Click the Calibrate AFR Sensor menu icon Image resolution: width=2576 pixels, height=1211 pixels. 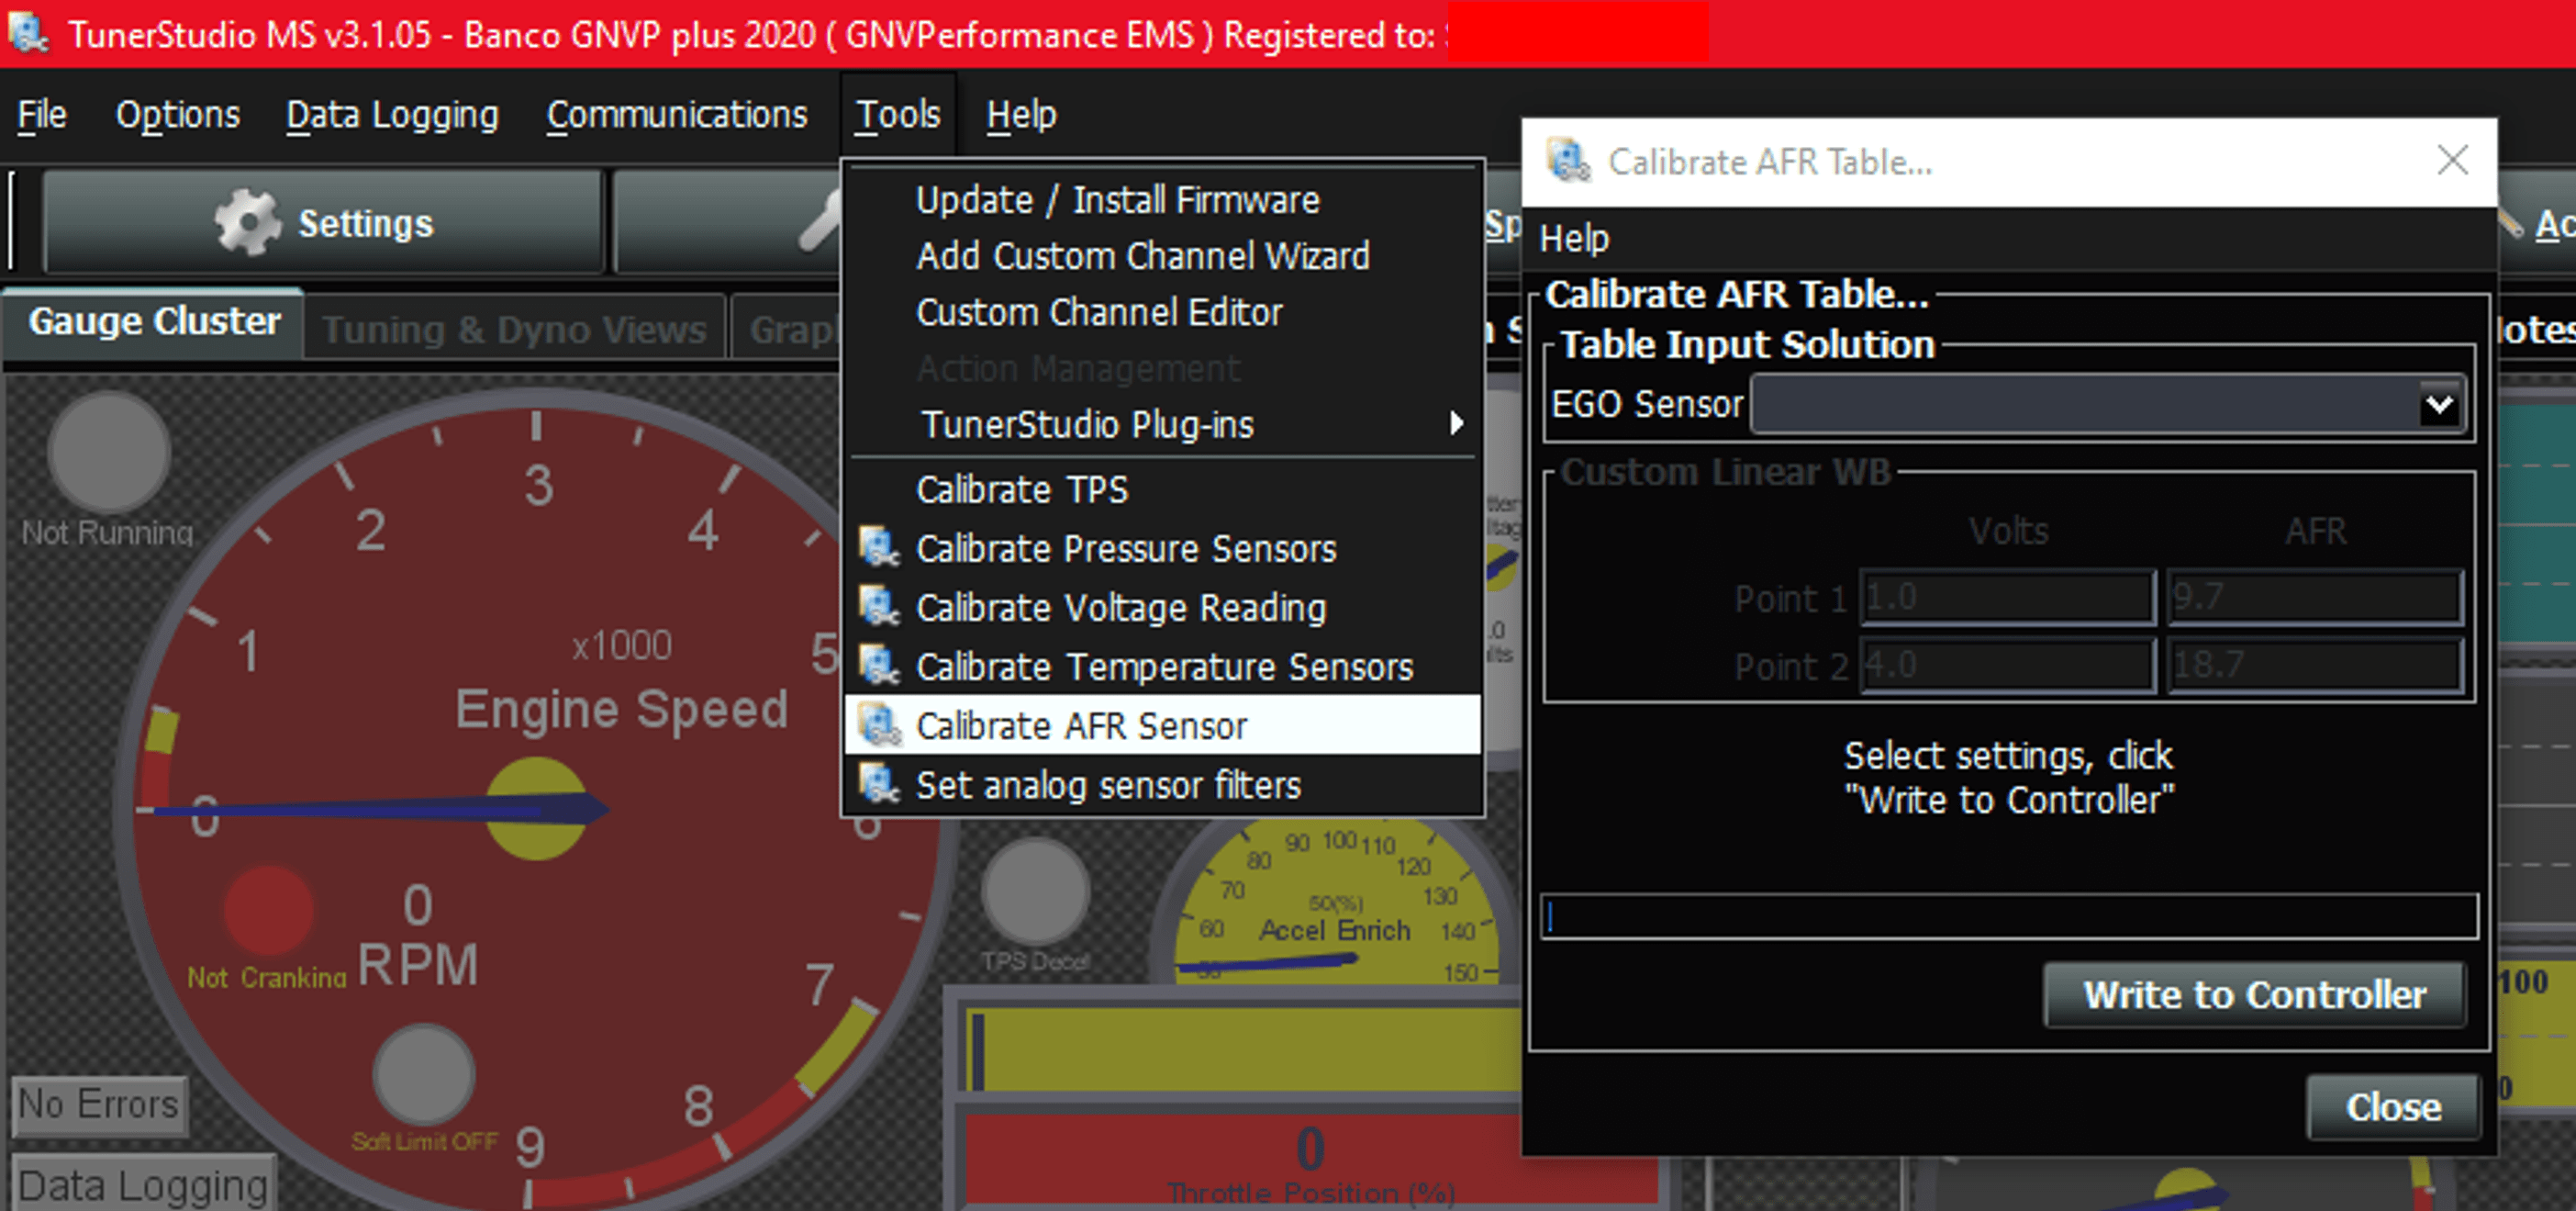tap(880, 724)
